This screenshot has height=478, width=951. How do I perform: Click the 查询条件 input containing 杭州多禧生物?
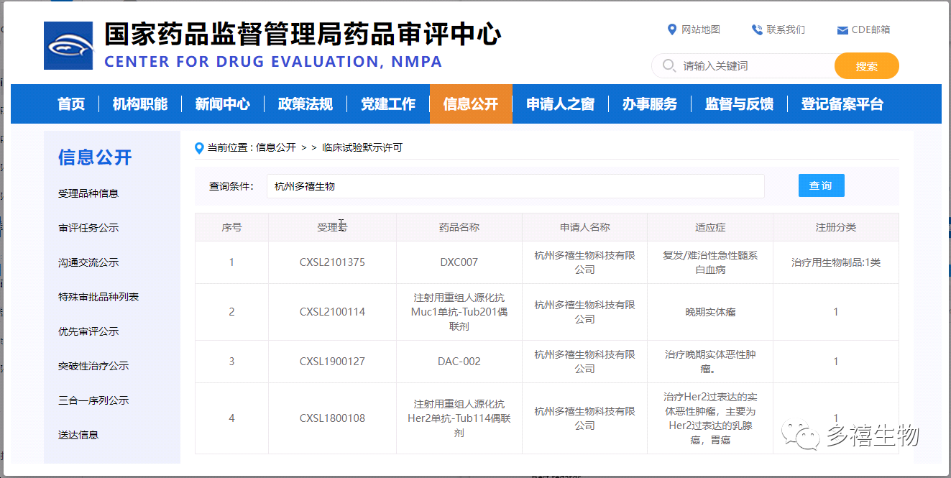click(515, 186)
